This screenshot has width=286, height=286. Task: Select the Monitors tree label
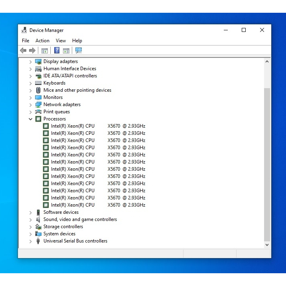point(53,97)
